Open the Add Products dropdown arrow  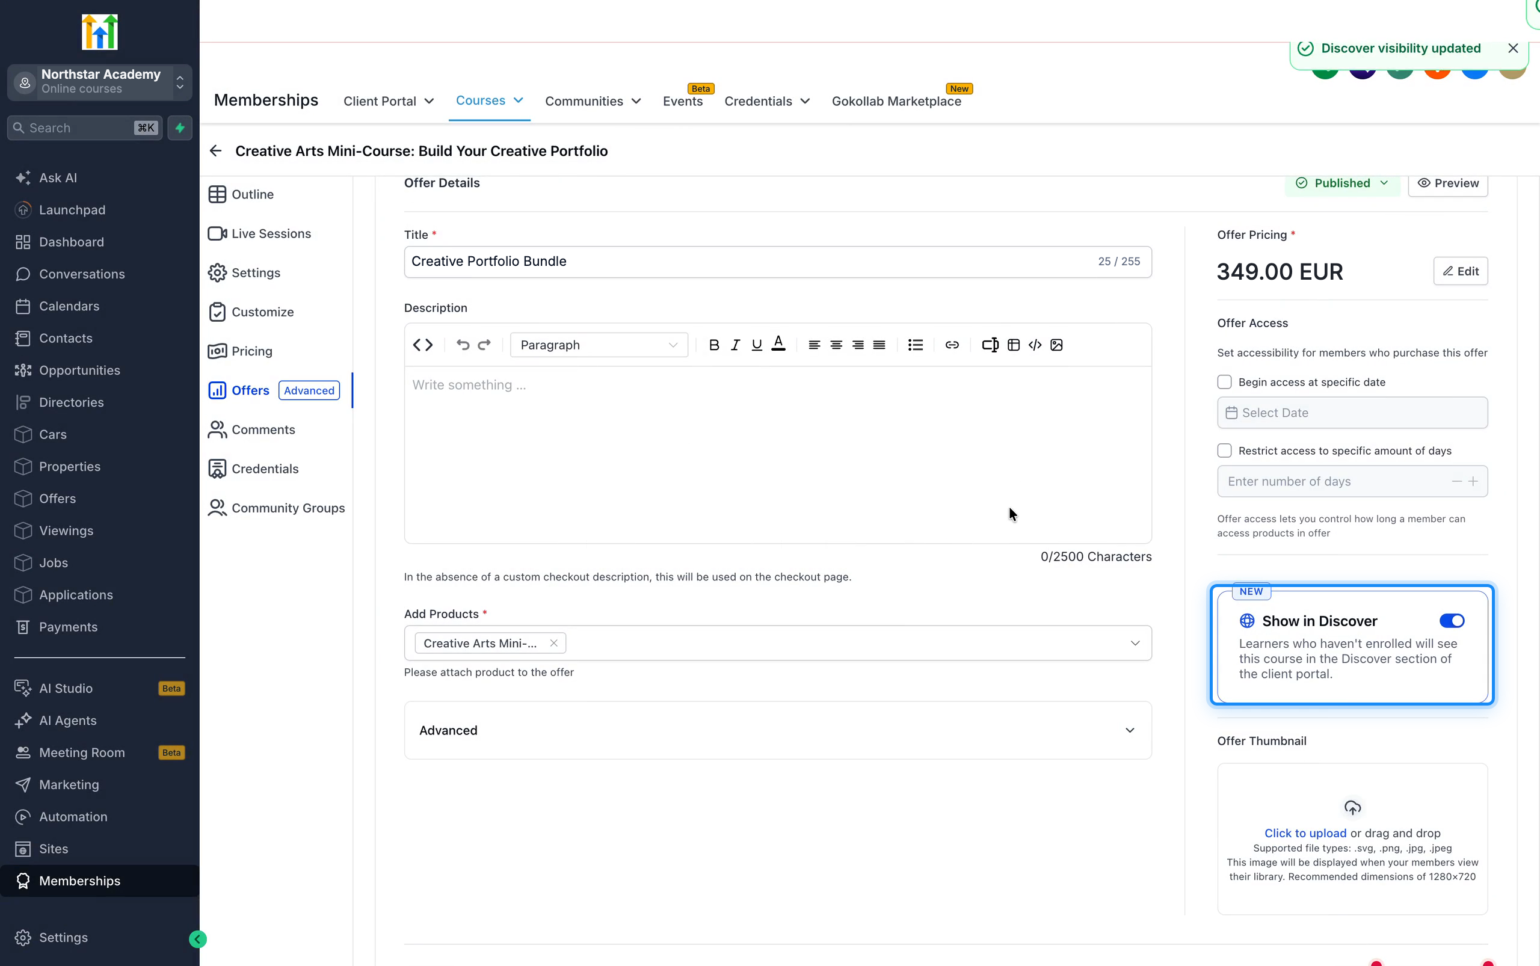click(x=1135, y=644)
